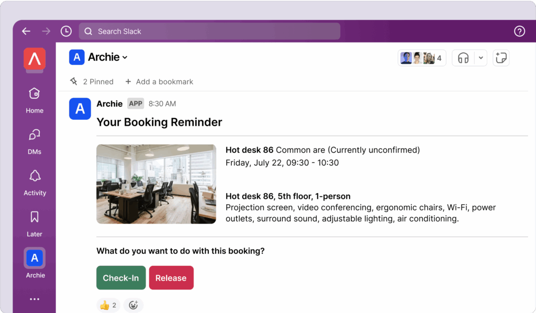Viewport: 536px width, 313px height.
Task: Open Later saved items
Action: 34,222
